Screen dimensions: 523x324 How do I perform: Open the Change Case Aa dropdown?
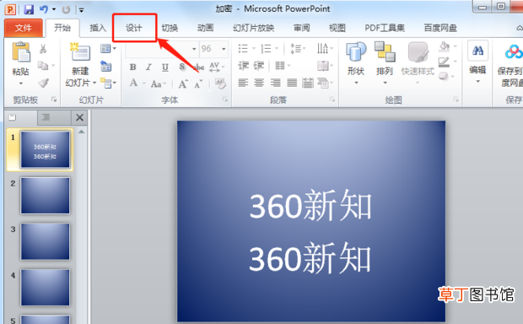pyautogui.click(x=159, y=84)
